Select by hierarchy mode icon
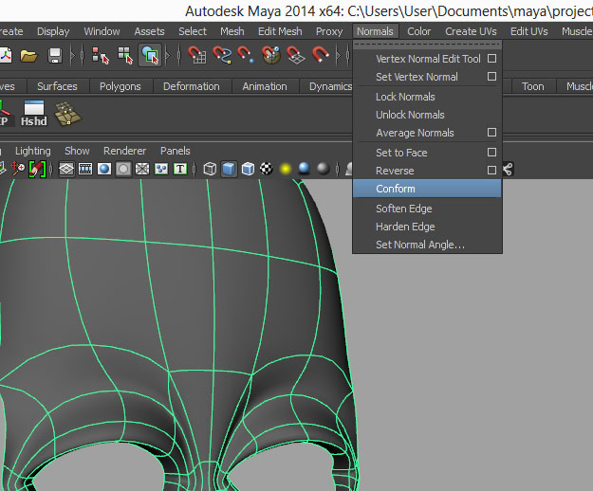The height and width of the screenshot is (491, 593). coord(101,56)
